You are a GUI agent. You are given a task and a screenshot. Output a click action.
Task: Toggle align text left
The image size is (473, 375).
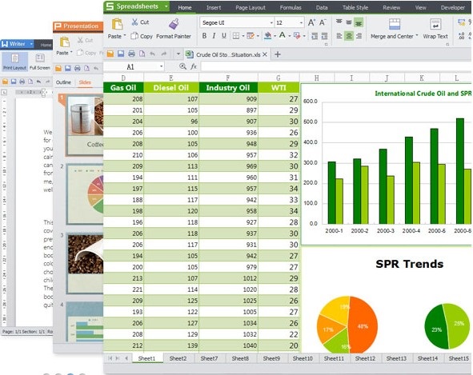pyautogui.click(x=339, y=36)
